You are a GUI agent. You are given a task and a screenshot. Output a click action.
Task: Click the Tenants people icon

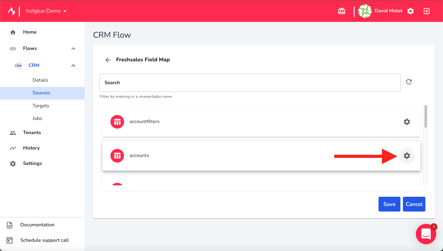(x=13, y=133)
